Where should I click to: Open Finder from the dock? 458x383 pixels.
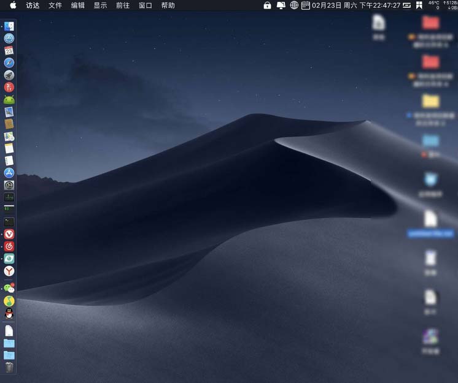(9, 26)
